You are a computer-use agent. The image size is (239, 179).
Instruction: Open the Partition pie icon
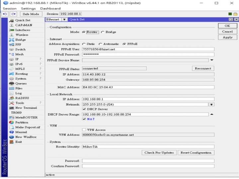(11, 122)
